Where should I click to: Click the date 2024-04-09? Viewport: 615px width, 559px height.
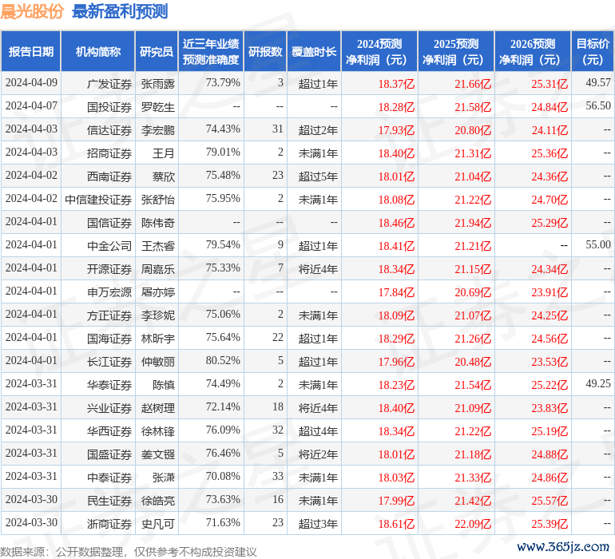pyautogui.click(x=31, y=82)
